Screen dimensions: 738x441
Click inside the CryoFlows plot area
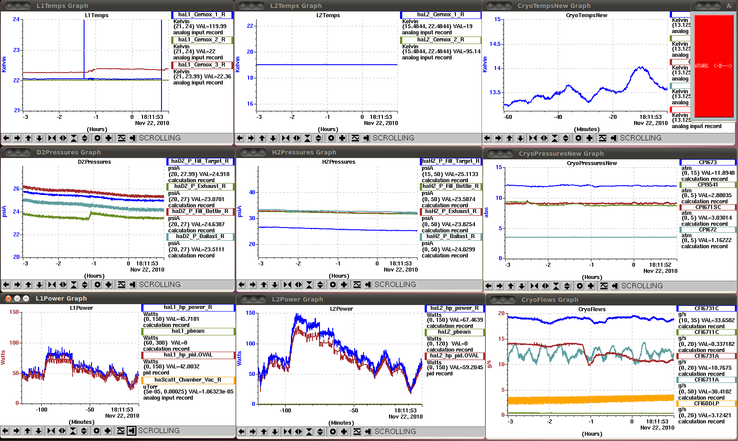point(591,364)
